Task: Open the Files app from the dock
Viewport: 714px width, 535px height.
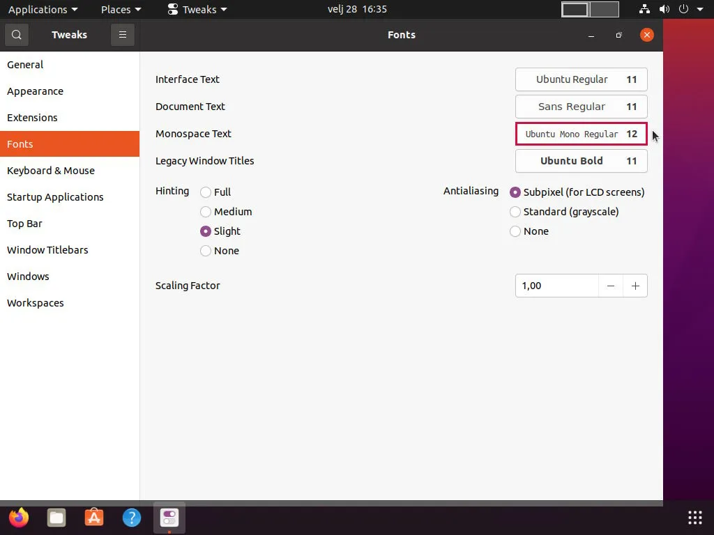Action: [x=56, y=518]
